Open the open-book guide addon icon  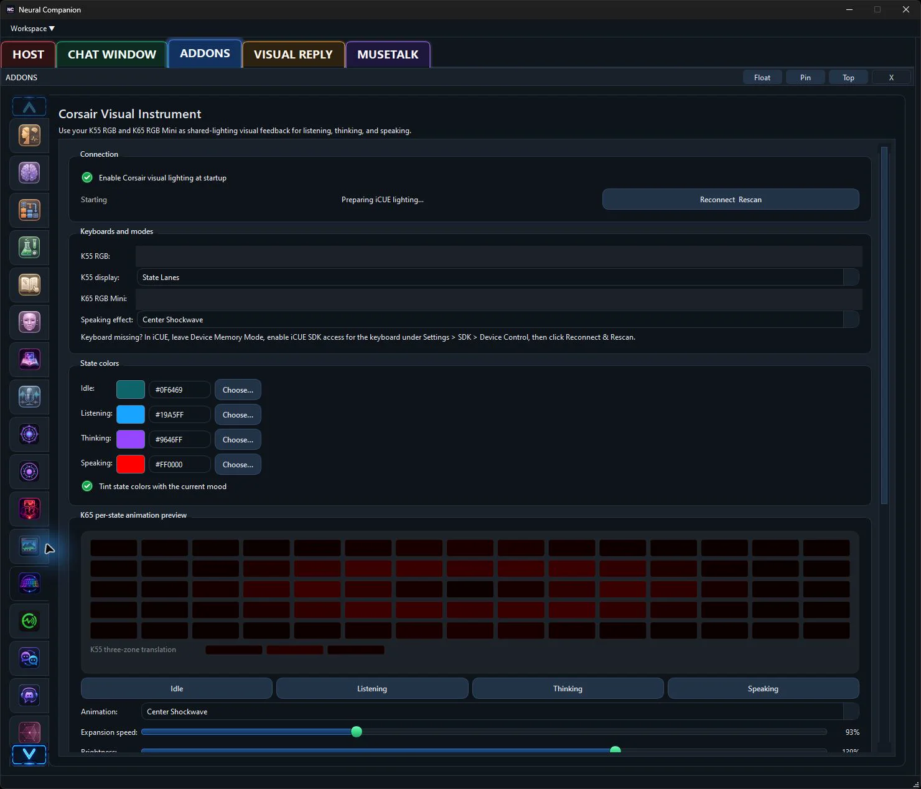coord(29,284)
